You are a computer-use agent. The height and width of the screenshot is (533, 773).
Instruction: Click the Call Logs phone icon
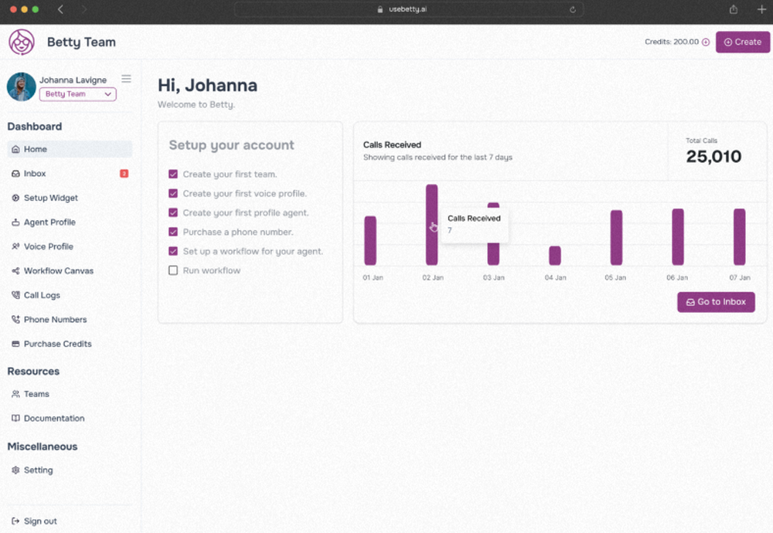pyautogui.click(x=15, y=295)
